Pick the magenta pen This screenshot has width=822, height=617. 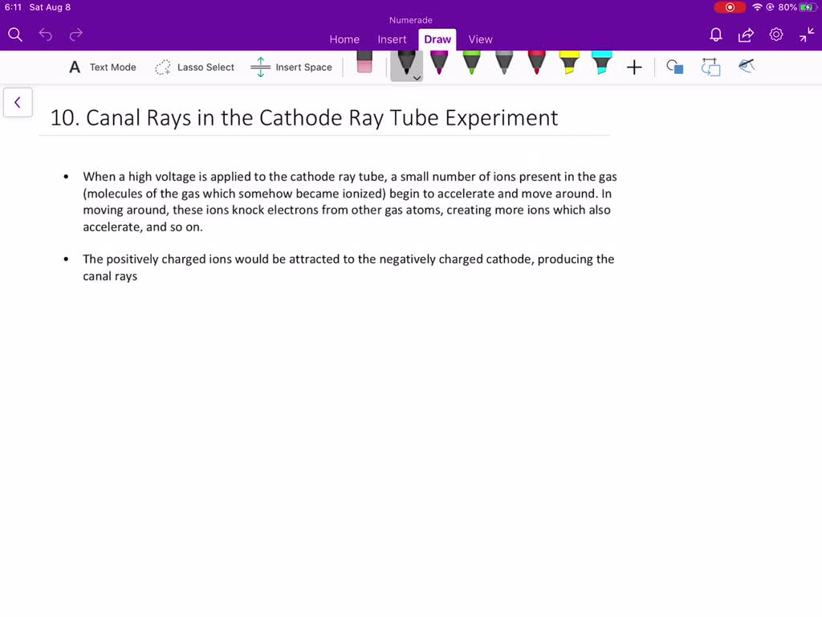click(439, 63)
